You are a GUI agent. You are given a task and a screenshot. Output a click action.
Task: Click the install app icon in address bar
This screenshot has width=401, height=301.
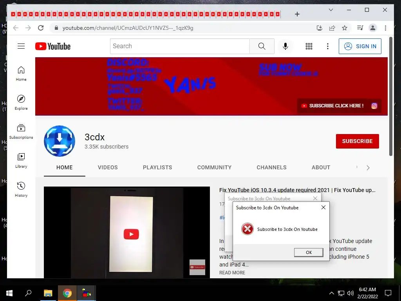pyautogui.click(x=320, y=28)
